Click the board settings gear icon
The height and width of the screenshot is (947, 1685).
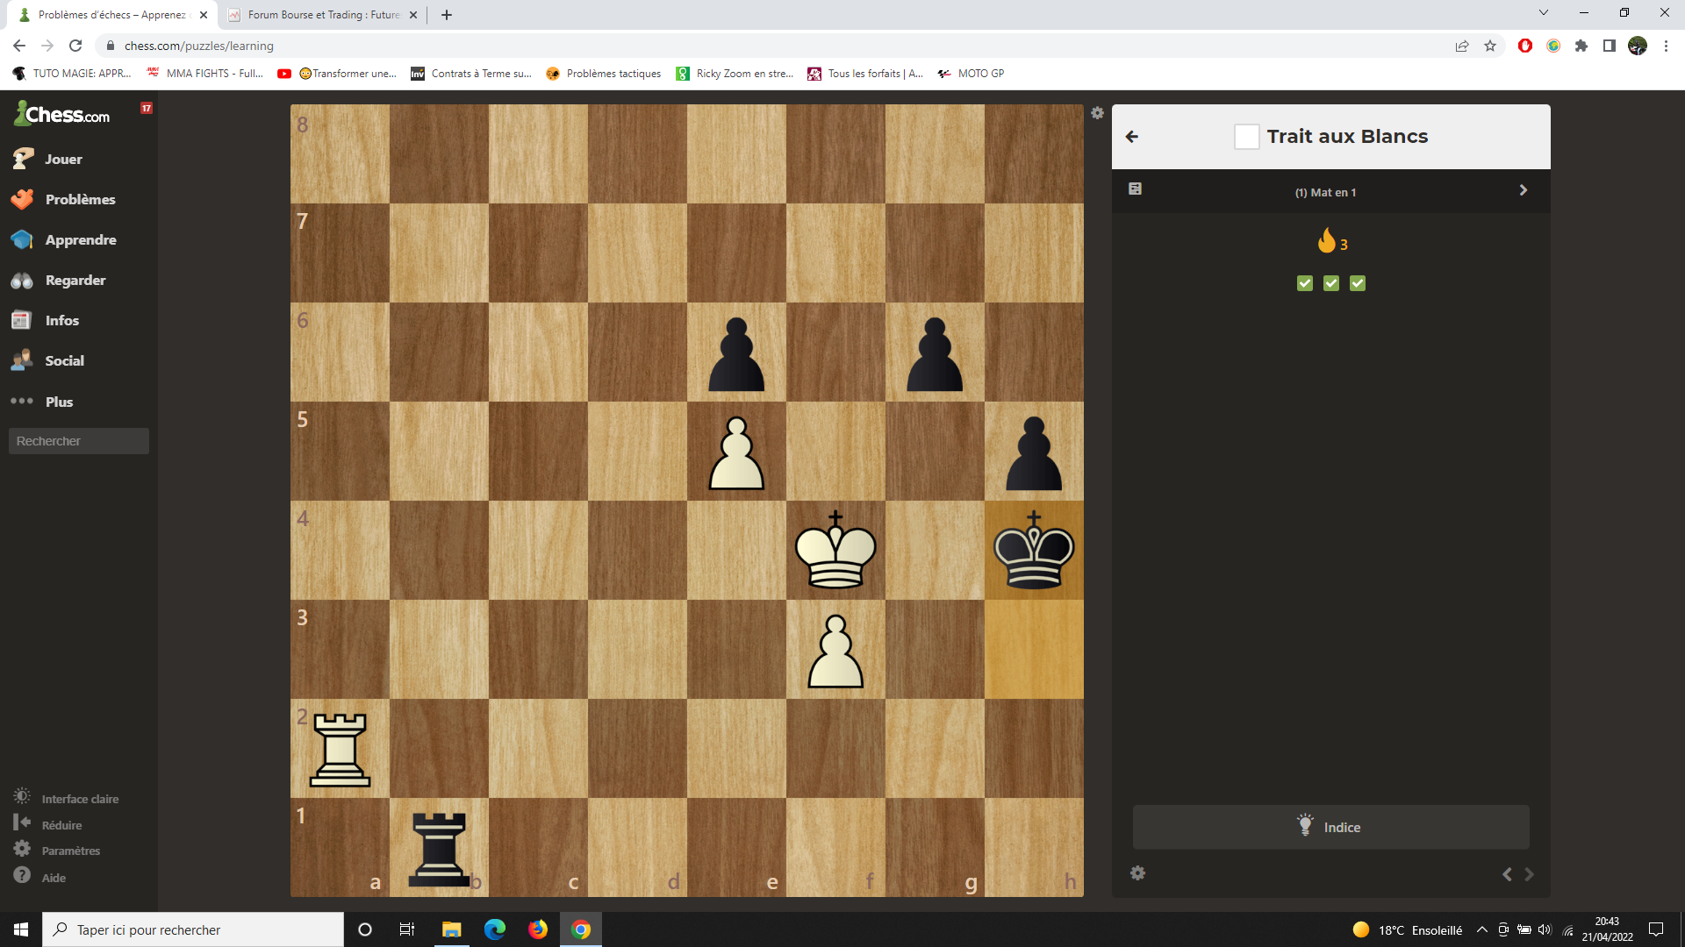tap(1097, 113)
